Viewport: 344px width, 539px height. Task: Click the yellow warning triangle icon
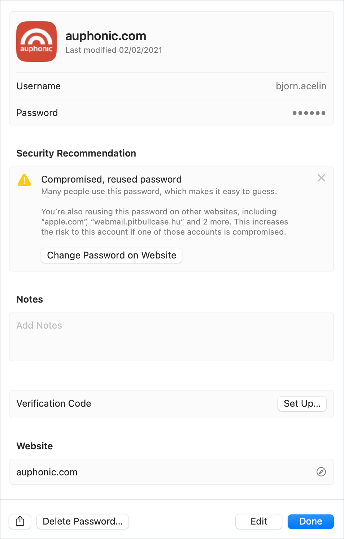(24, 180)
